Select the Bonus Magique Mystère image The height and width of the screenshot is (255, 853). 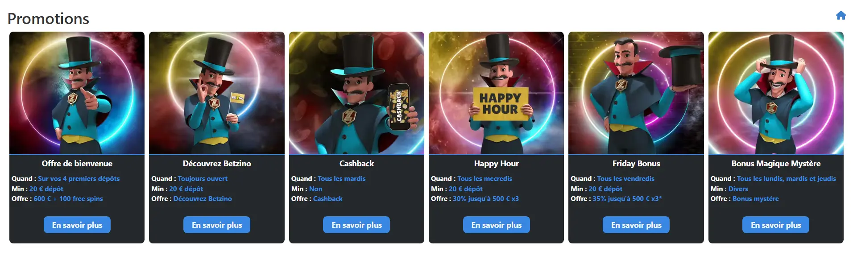[x=776, y=93]
